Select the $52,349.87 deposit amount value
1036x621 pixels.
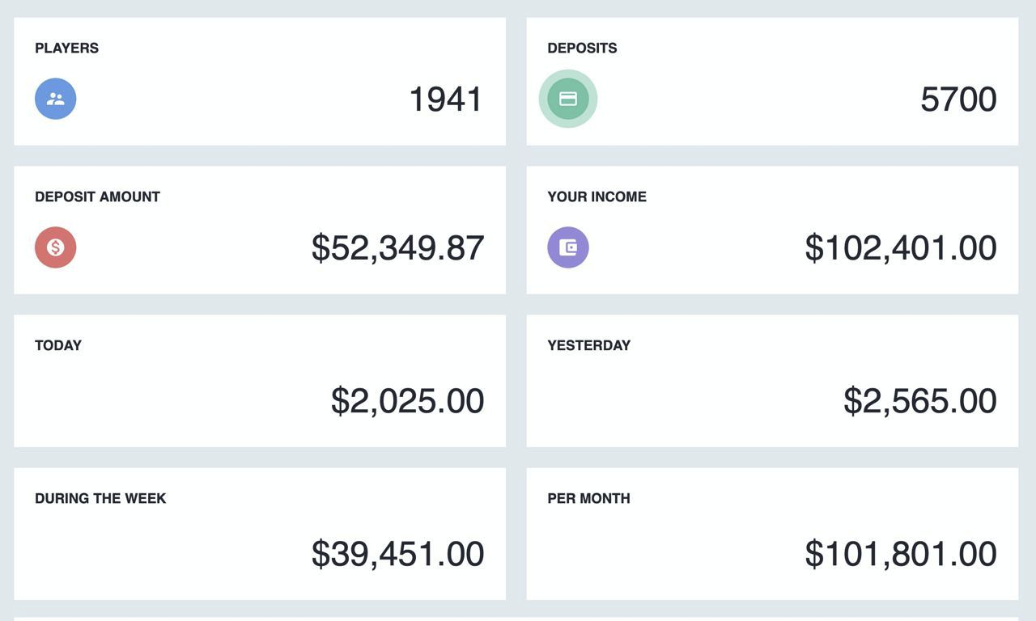[397, 248]
